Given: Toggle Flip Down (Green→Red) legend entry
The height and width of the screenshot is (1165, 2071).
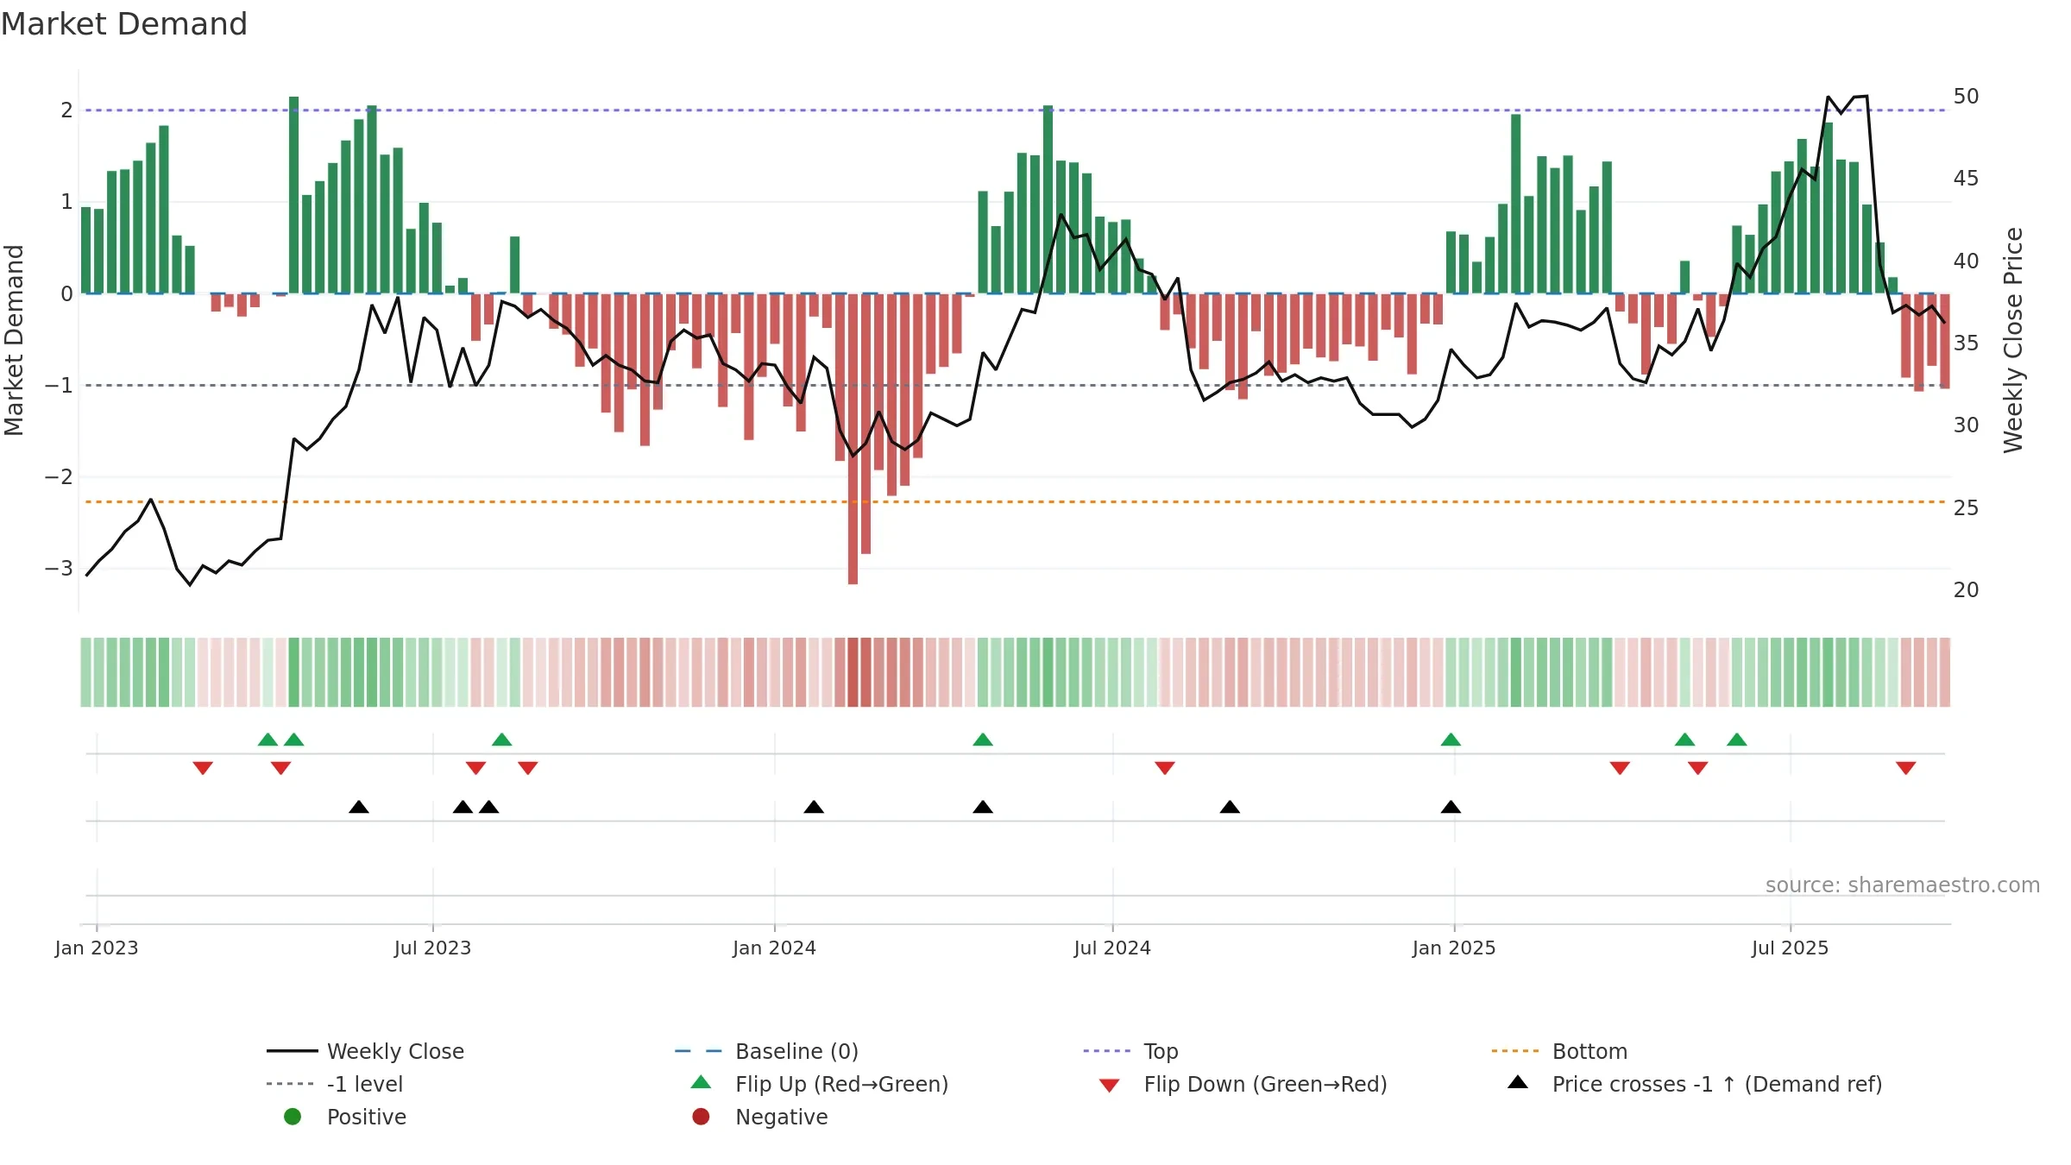Looking at the screenshot, I should [x=1243, y=1084].
